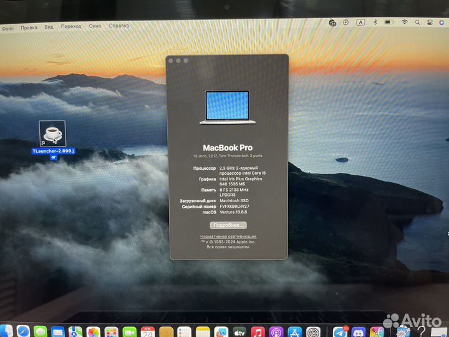This screenshot has height=337, width=449.
Task: Open System Settings from the Dock
Action: pos(313,332)
